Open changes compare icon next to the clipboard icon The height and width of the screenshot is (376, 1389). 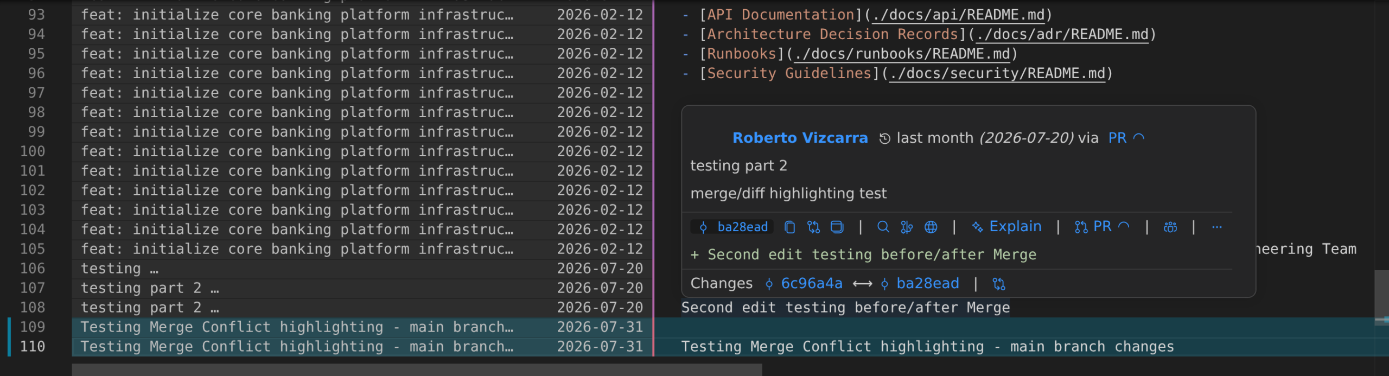pyautogui.click(x=813, y=227)
